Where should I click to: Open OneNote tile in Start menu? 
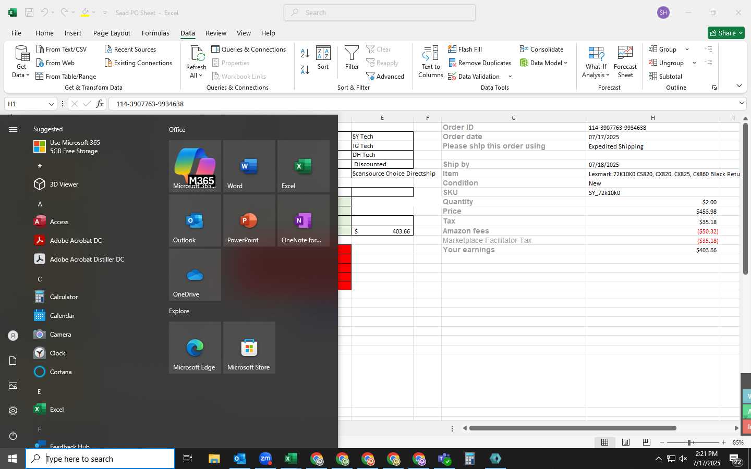pyautogui.click(x=302, y=220)
